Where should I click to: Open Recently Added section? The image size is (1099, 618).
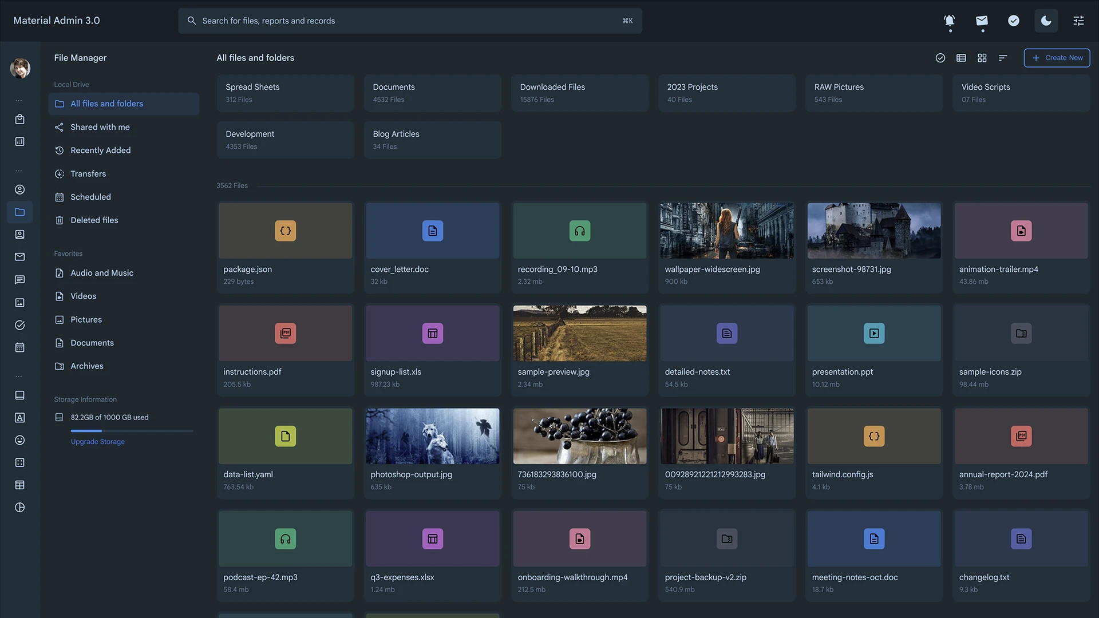tap(124, 150)
